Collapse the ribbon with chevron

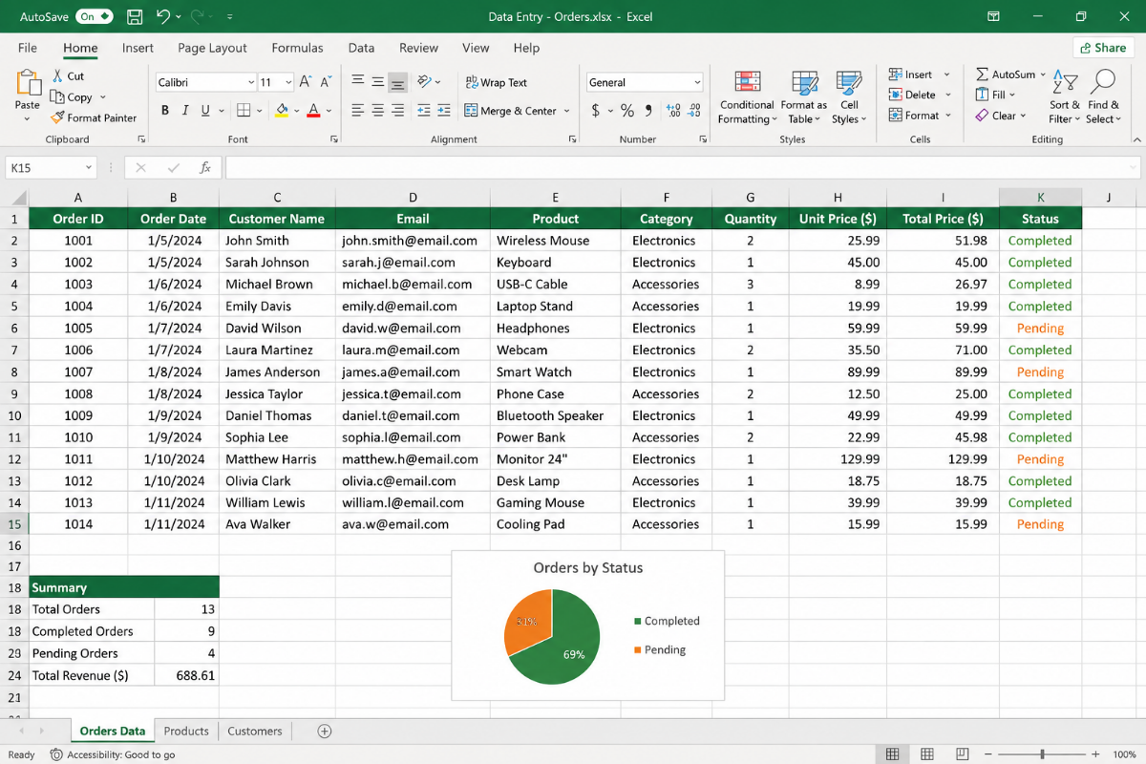pyautogui.click(x=1135, y=139)
